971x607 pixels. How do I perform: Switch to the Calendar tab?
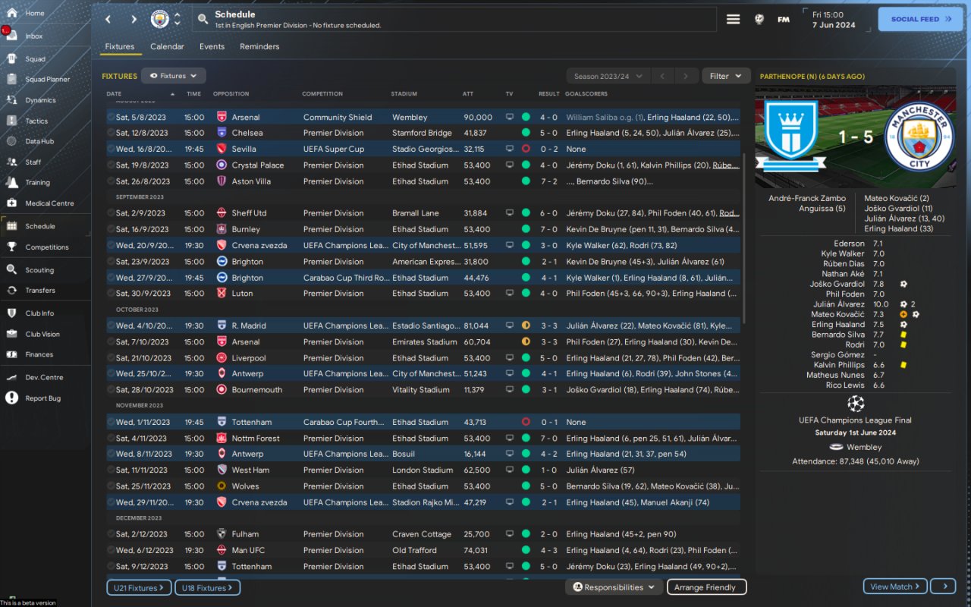pos(167,46)
